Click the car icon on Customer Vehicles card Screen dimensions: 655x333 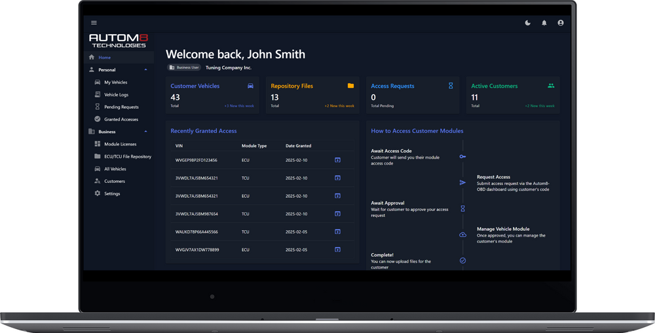pos(250,86)
